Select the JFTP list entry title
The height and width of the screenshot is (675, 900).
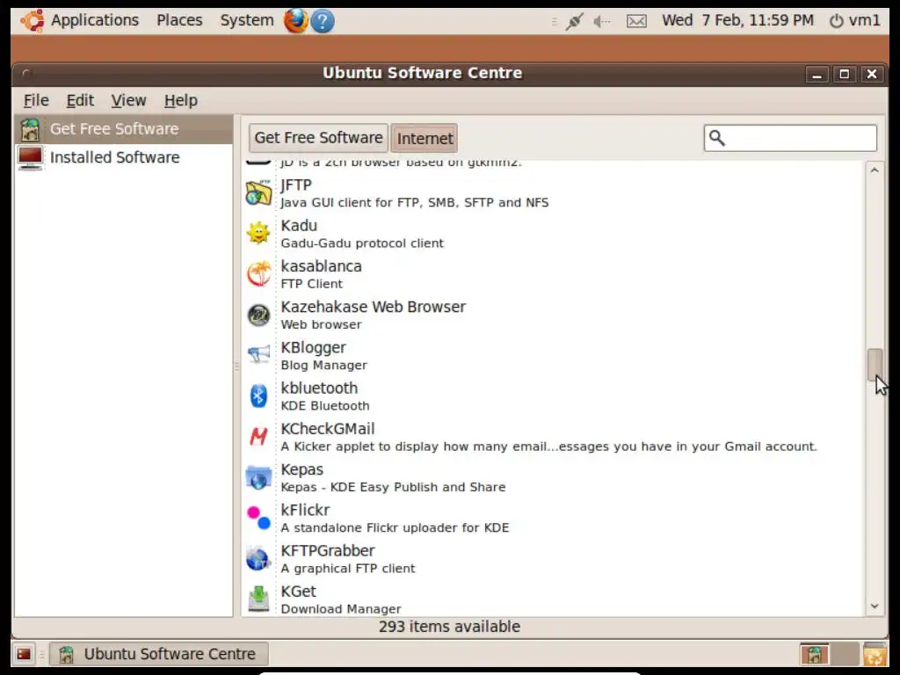(x=296, y=185)
